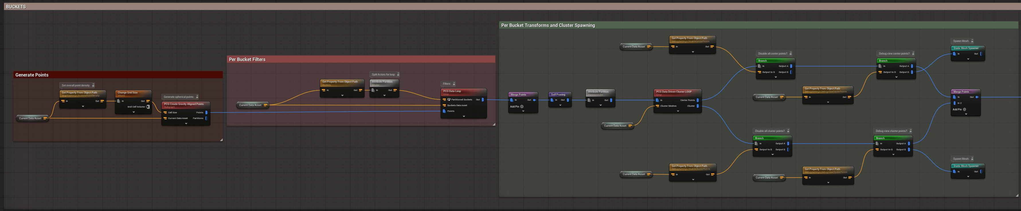Expand the Self Pruning node chevron
The width and height of the screenshot is (1021, 211).
coord(560,105)
